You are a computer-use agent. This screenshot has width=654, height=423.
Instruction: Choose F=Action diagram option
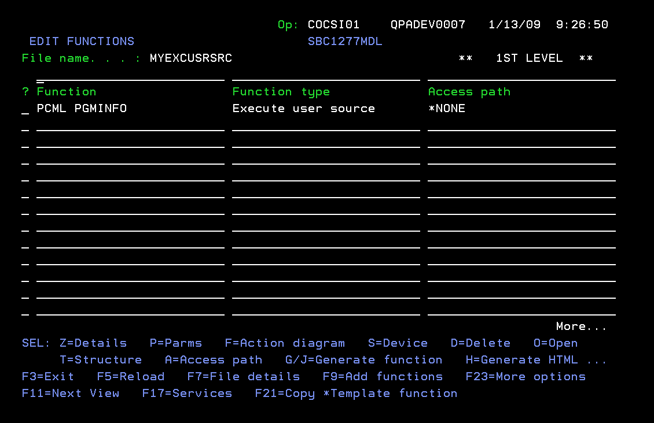coord(285,343)
